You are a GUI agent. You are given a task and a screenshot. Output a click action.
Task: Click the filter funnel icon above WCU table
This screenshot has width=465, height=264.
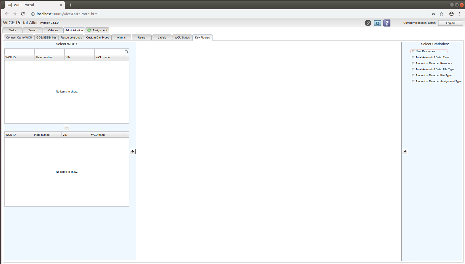127,51
